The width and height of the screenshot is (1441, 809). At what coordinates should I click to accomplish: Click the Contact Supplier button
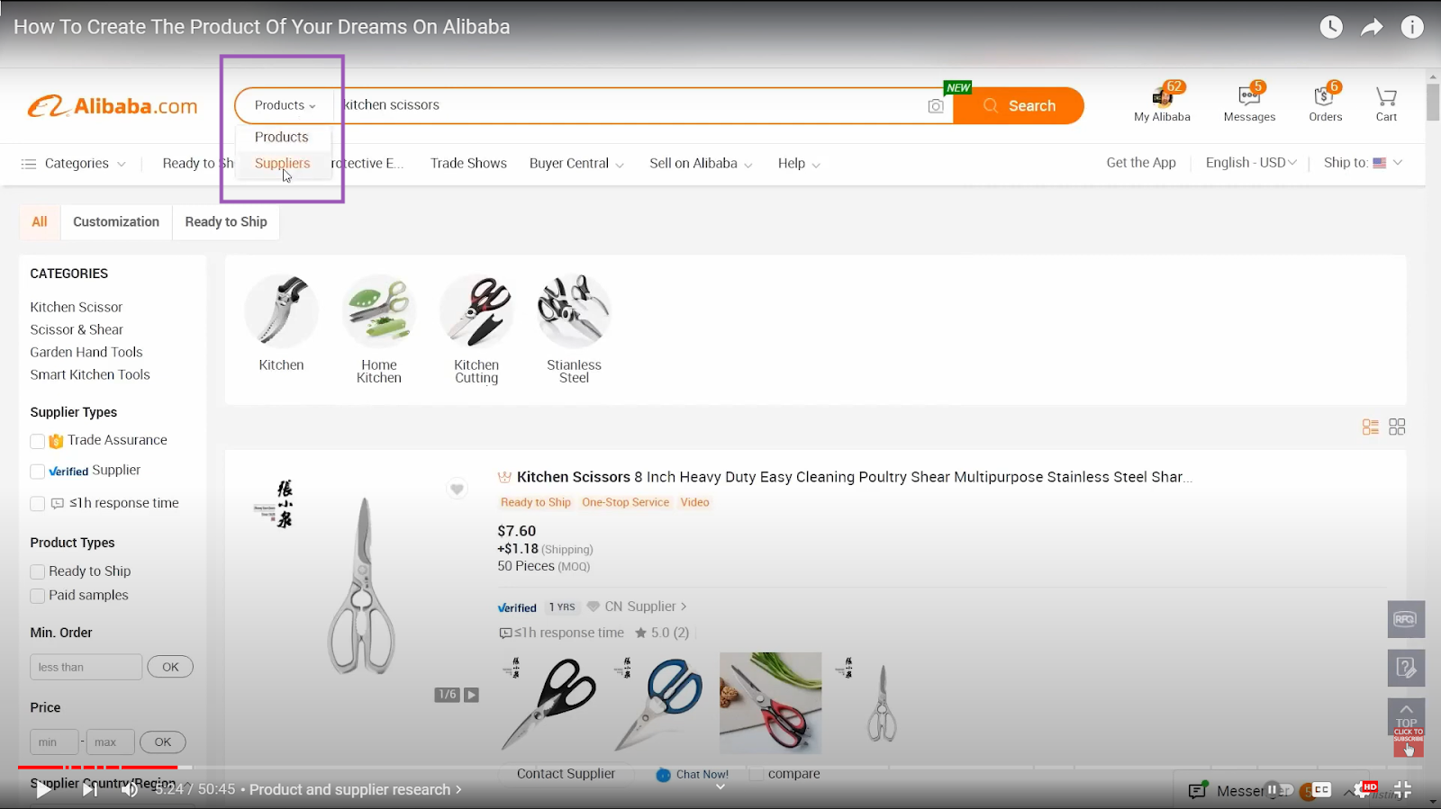pos(566,774)
